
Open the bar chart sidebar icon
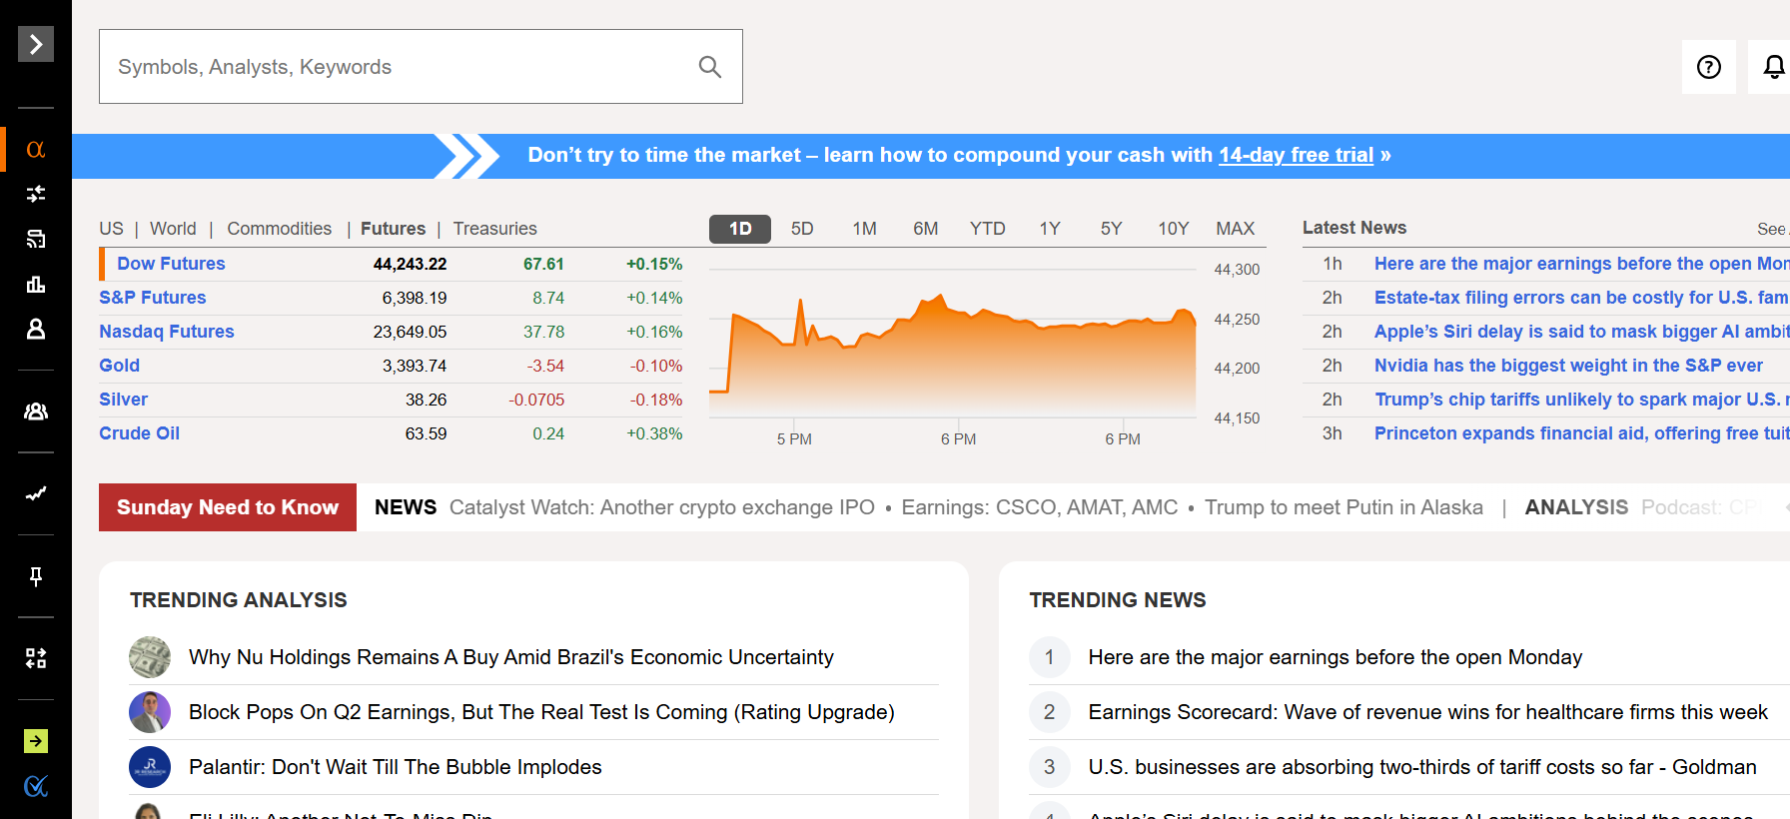(x=36, y=285)
